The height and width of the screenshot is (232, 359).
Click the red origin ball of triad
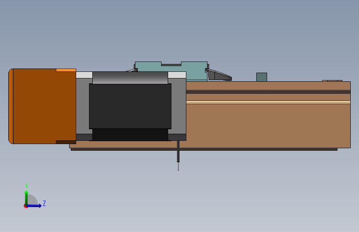point(26,206)
